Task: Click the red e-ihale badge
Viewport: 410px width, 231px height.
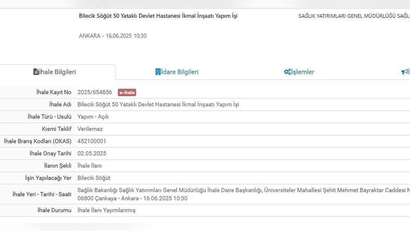Action: point(127,92)
